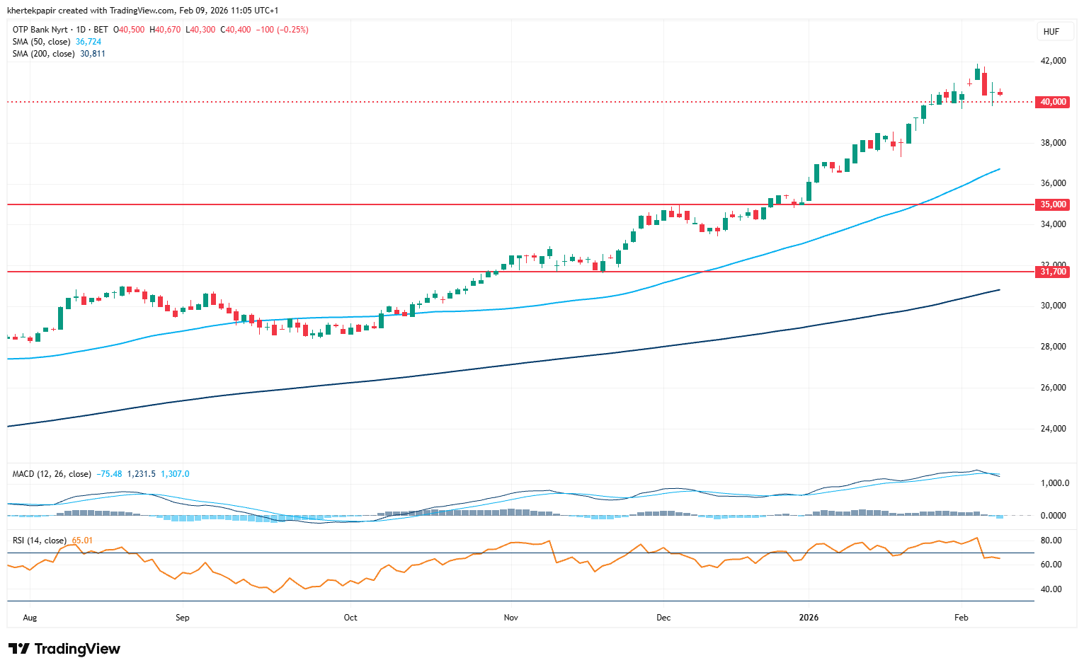Click the MACD 1,000.0 scale label
The image size is (1084, 670).
(1054, 483)
